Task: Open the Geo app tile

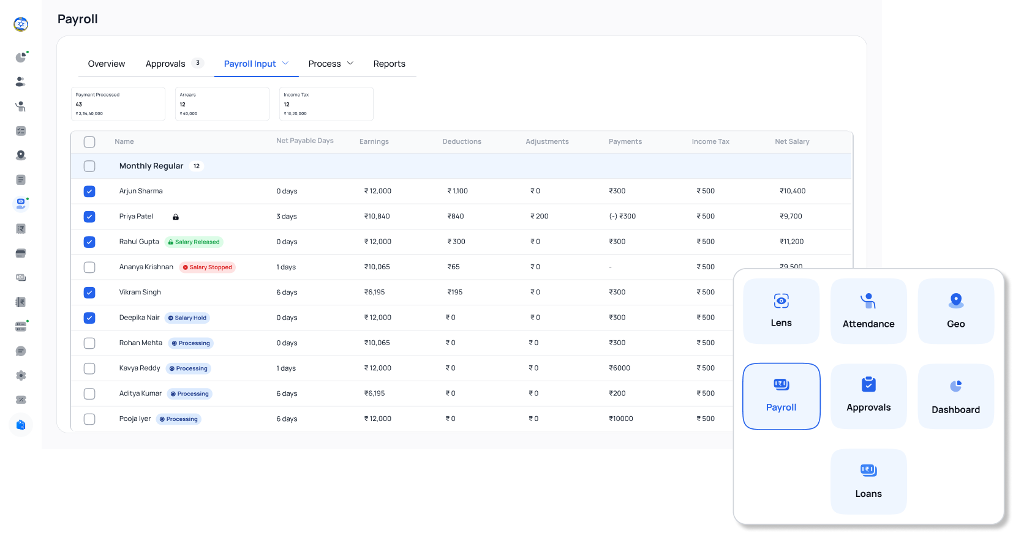Action: pyautogui.click(x=955, y=311)
